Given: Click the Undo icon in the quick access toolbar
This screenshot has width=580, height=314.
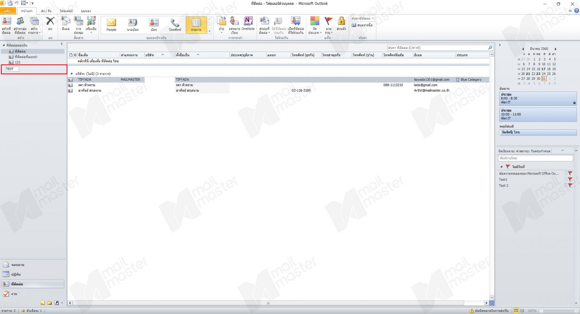Looking at the screenshot, I should click(x=16, y=3).
